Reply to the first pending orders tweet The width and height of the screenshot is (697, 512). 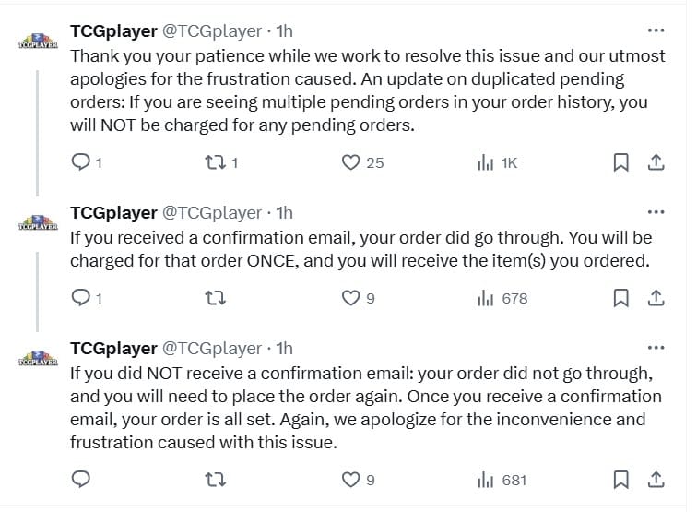pyautogui.click(x=81, y=162)
